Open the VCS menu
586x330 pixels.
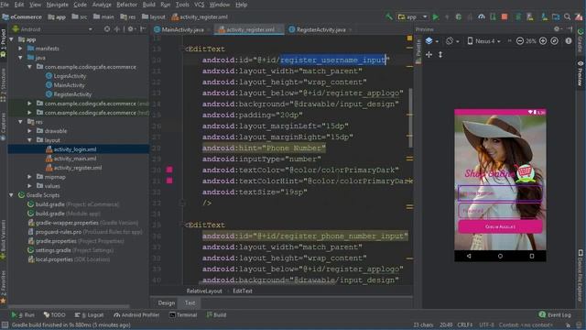tap(200, 5)
